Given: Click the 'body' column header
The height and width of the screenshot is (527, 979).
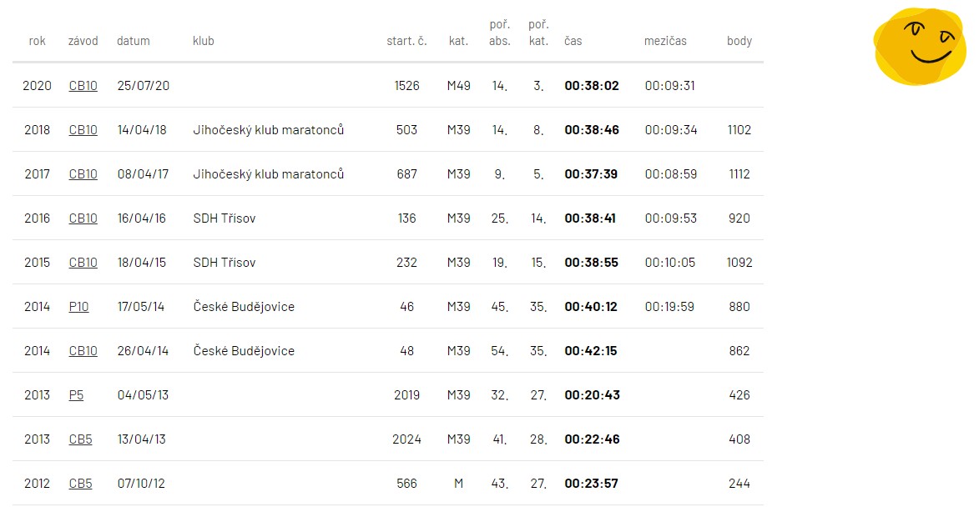Looking at the screenshot, I should click(739, 41).
